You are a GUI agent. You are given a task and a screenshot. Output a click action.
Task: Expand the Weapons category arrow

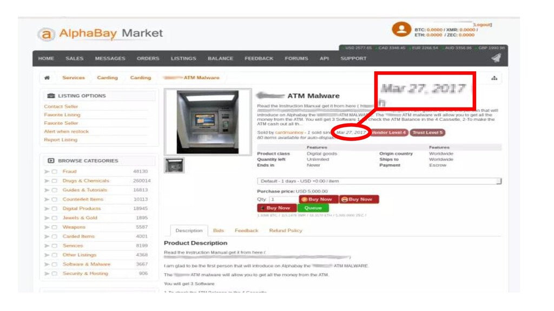(x=47, y=227)
